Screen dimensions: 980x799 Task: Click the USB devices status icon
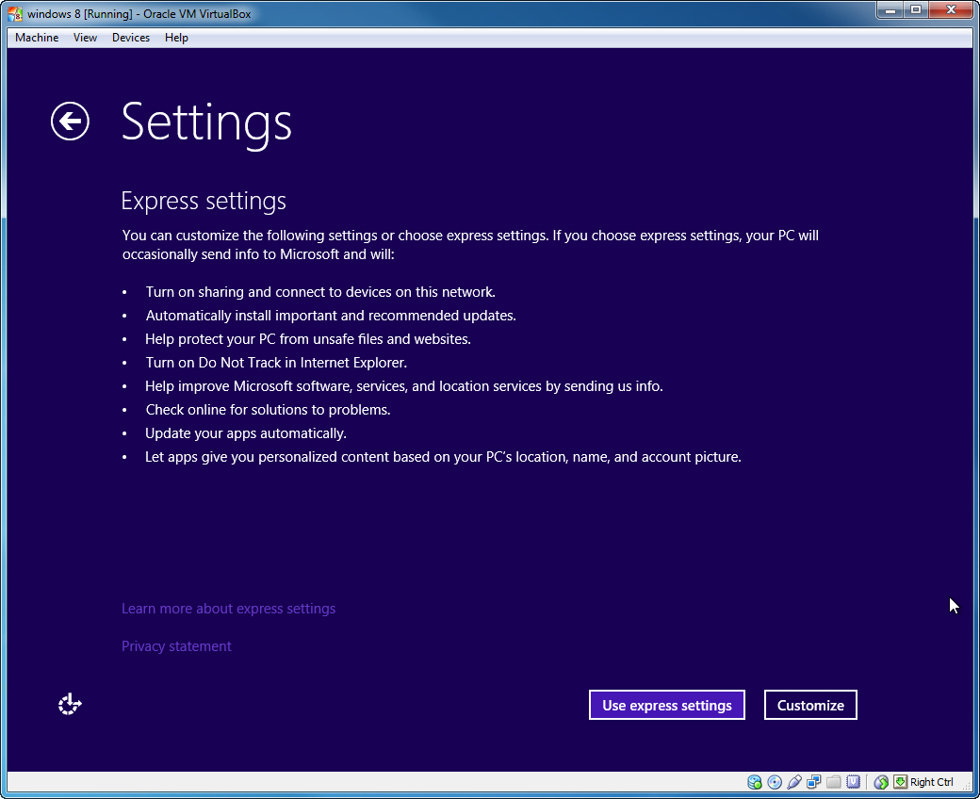tap(793, 782)
